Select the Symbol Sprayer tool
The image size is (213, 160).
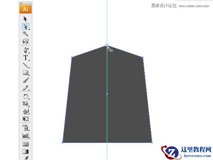26,128
